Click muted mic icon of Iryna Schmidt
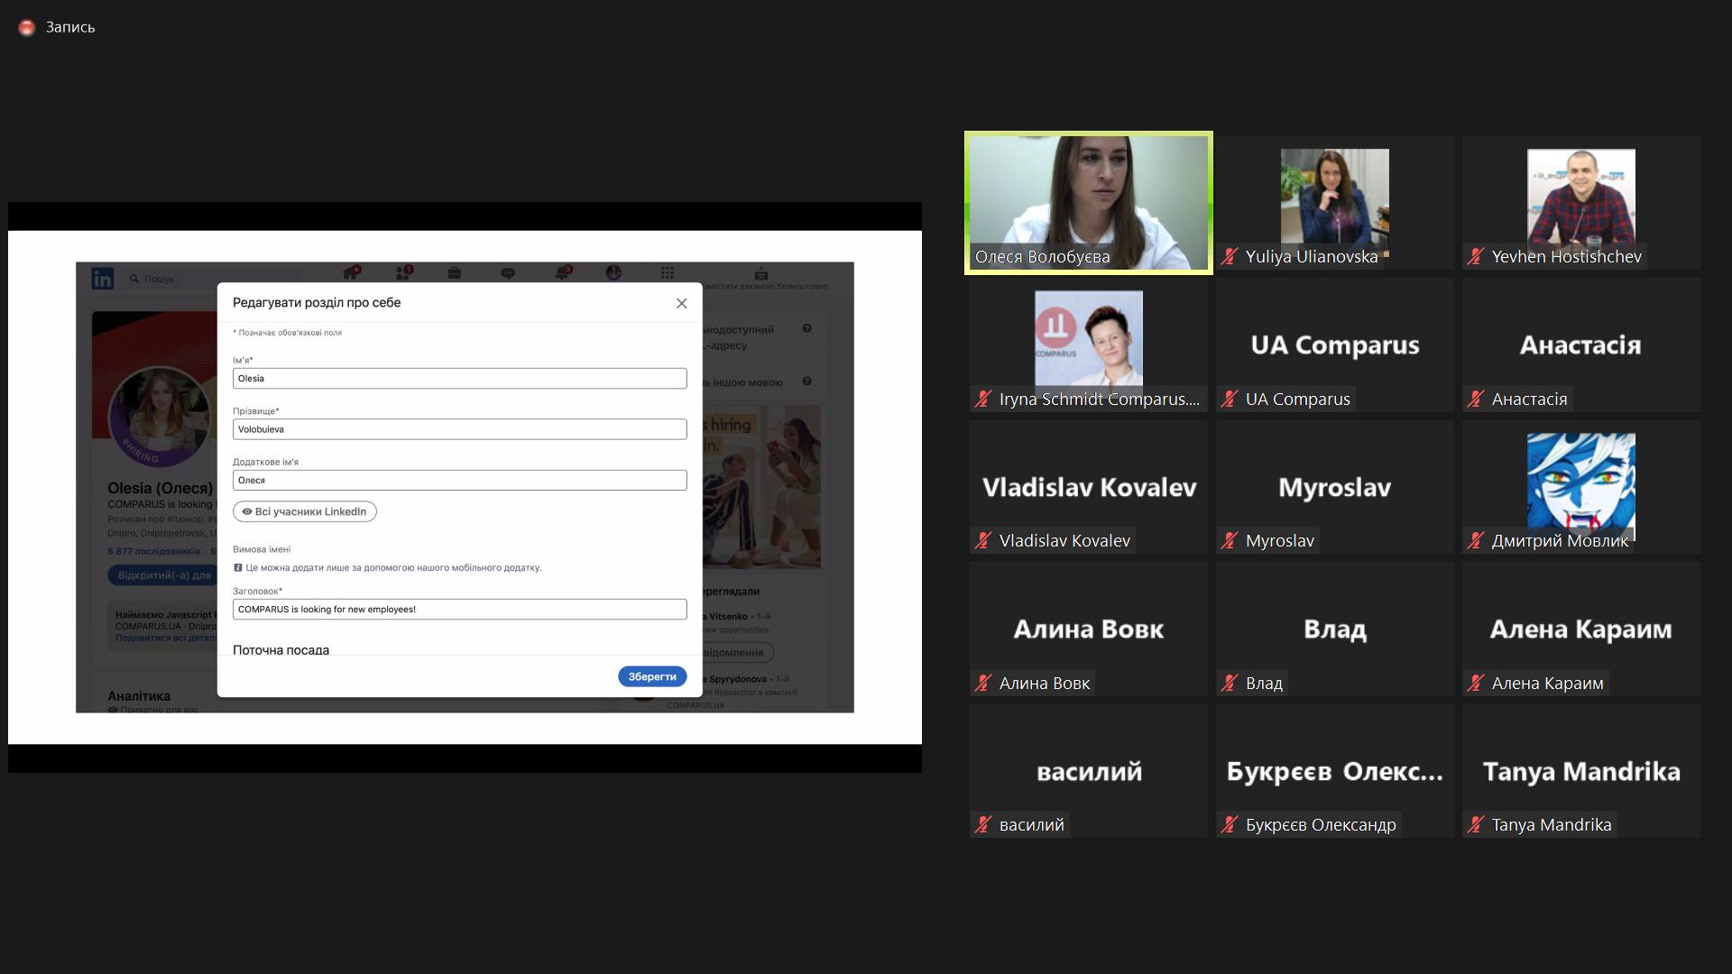Image resolution: width=1732 pixels, height=974 pixels. tap(983, 400)
